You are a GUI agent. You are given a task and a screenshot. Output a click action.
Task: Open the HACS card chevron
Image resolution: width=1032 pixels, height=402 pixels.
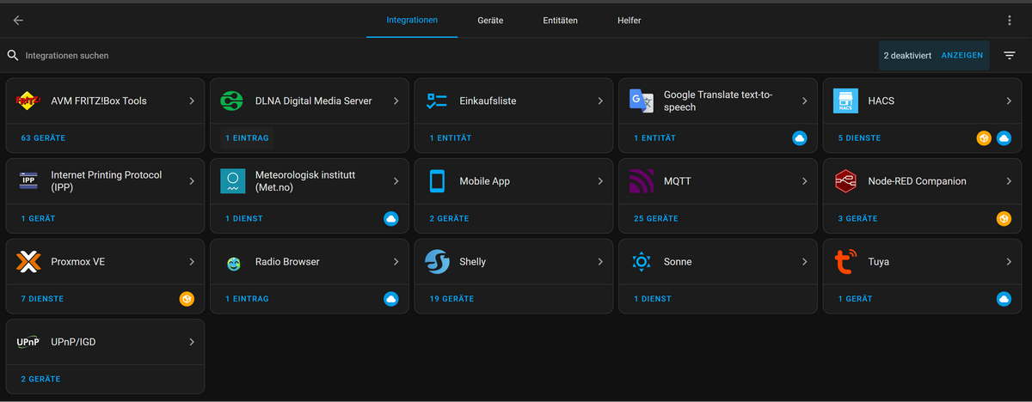[x=1009, y=100]
